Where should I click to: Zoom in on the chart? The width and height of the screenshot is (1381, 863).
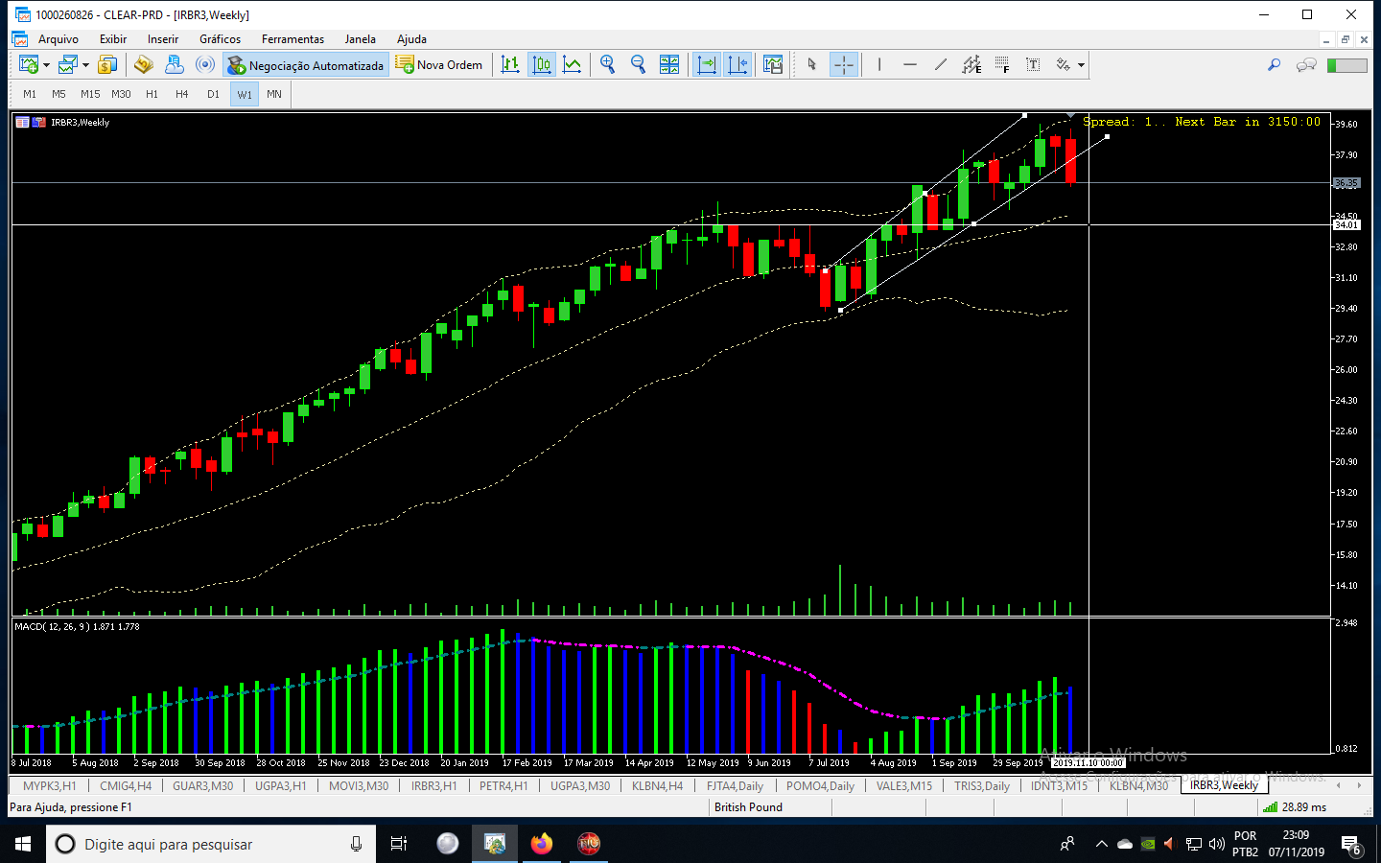click(x=608, y=65)
